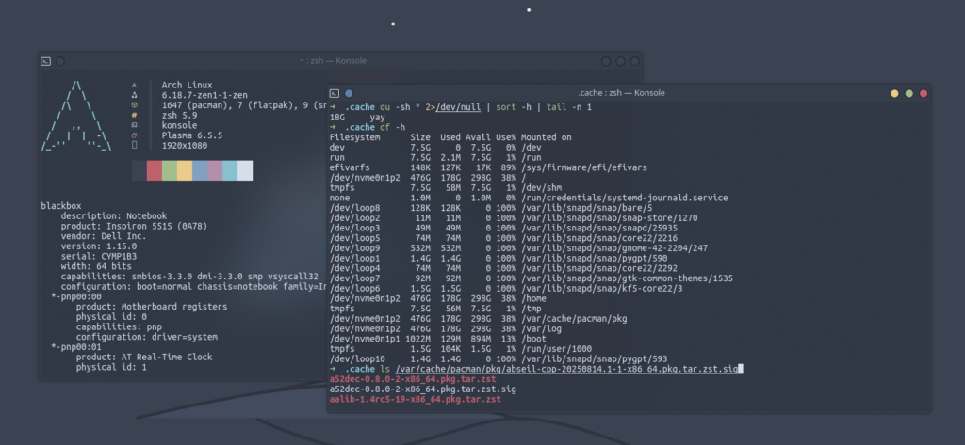Click Konsole icon in the .cache window titlebar
This screenshot has height=445, width=965.
[335, 93]
